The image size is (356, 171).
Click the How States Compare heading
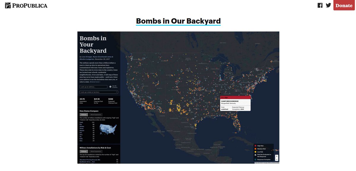[89, 111]
